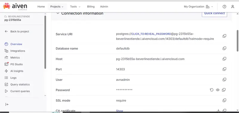Copy the SSL mode value

point(224,100)
